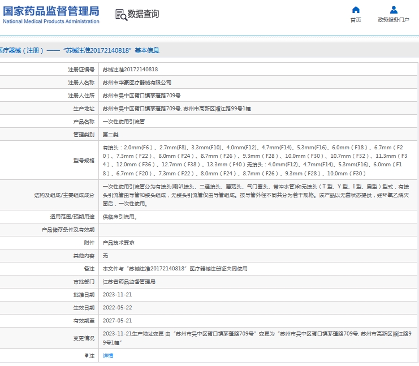Click registrant name 苏州市华豪医疗器械有限公司
The image size is (419, 366).
click(137, 83)
